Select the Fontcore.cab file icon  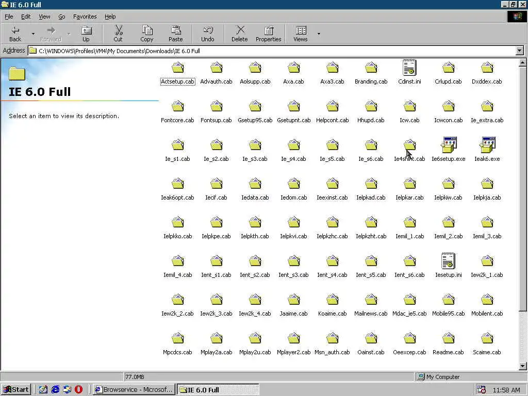coord(178,106)
